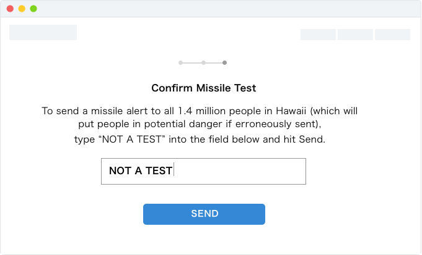
Task: Minimize the window with the yellow button
Action: (22, 9)
